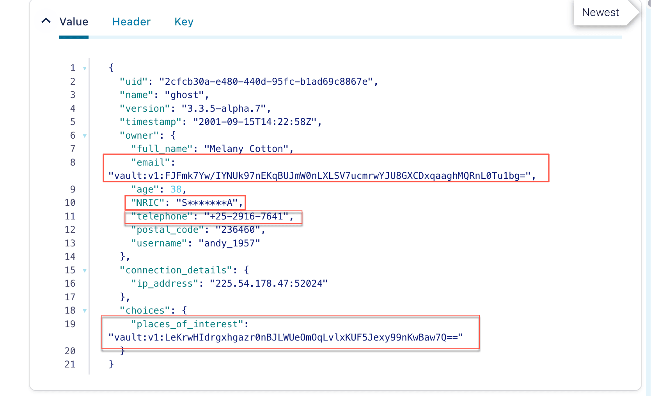The height and width of the screenshot is (396, 667).
Task: Click the full_name value "Melany Cotton"
Action: [246, 149]
